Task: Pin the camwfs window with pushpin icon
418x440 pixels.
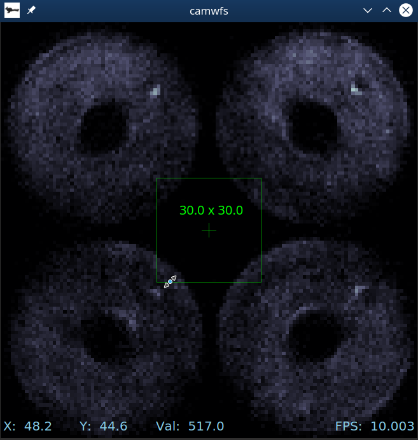Action: pos(31,11)
